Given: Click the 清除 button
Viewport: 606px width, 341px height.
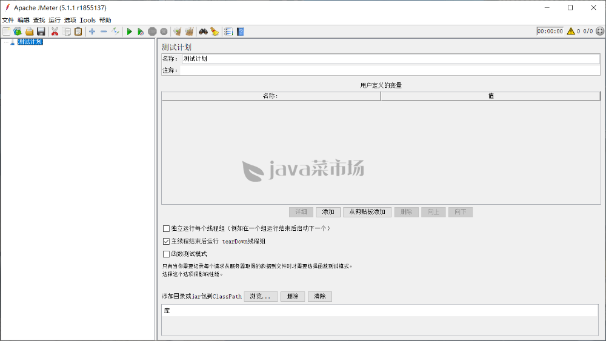Looking at the screenshot, I should [x=319, y=297].
